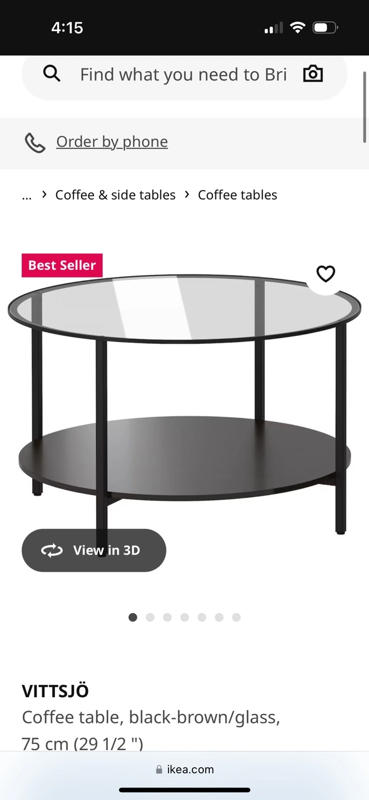Select the second image carousel dot
This screenshot has width=369, height=800.
click(x=150, y=617)
